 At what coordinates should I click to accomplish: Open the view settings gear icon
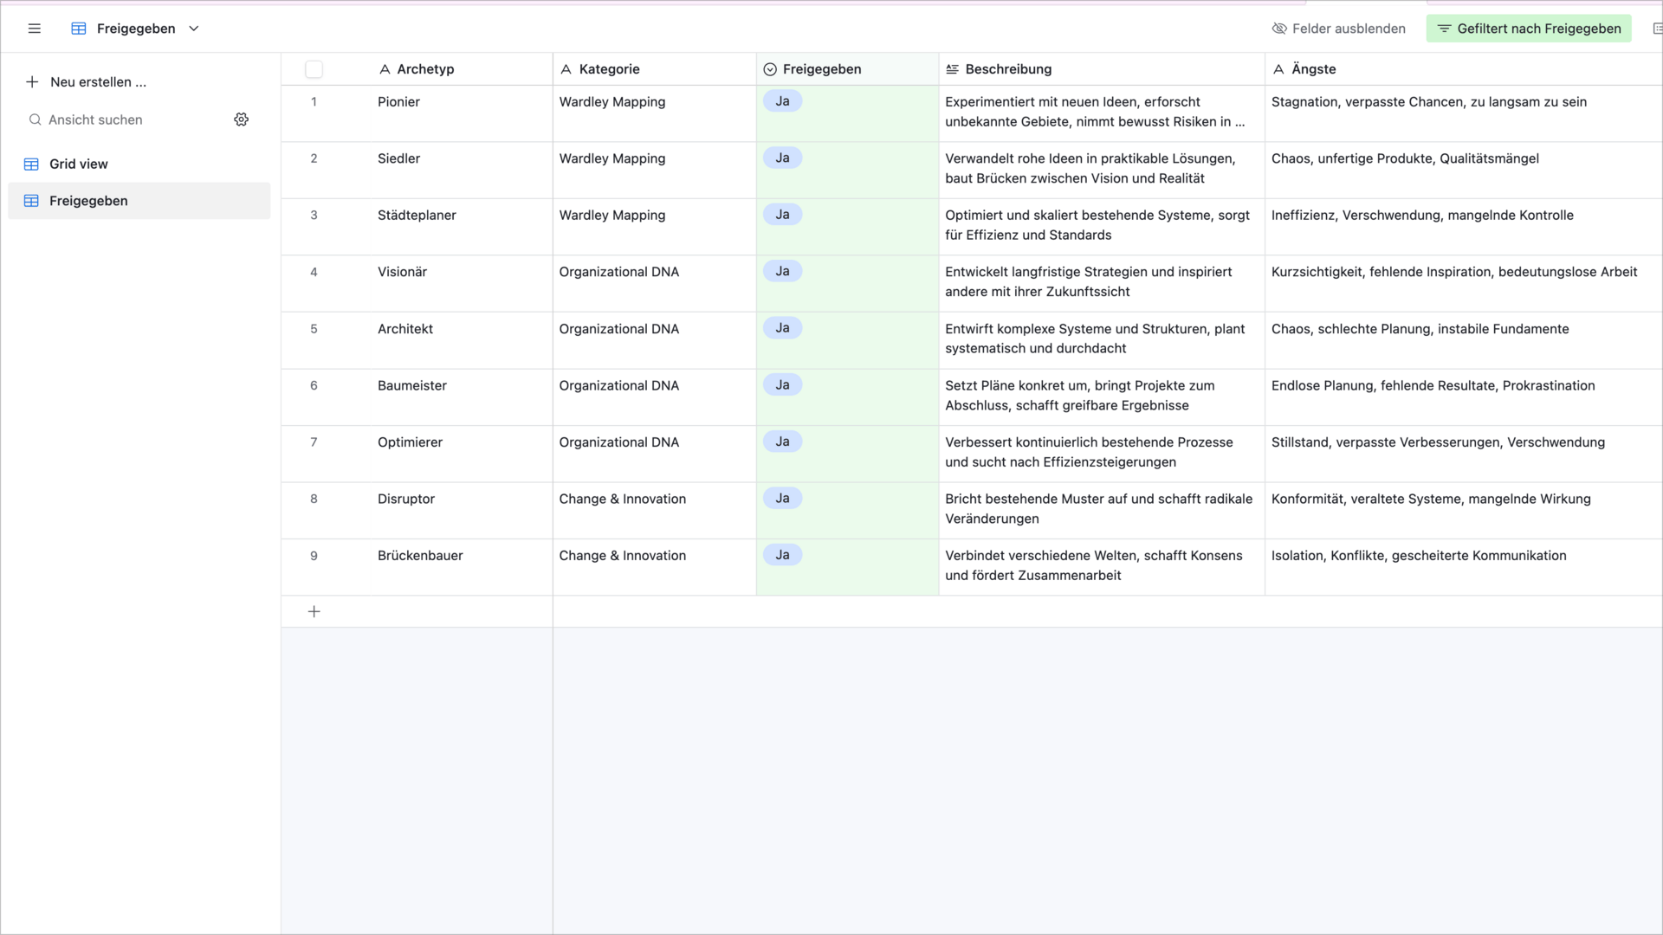click(x=241, y=119)
